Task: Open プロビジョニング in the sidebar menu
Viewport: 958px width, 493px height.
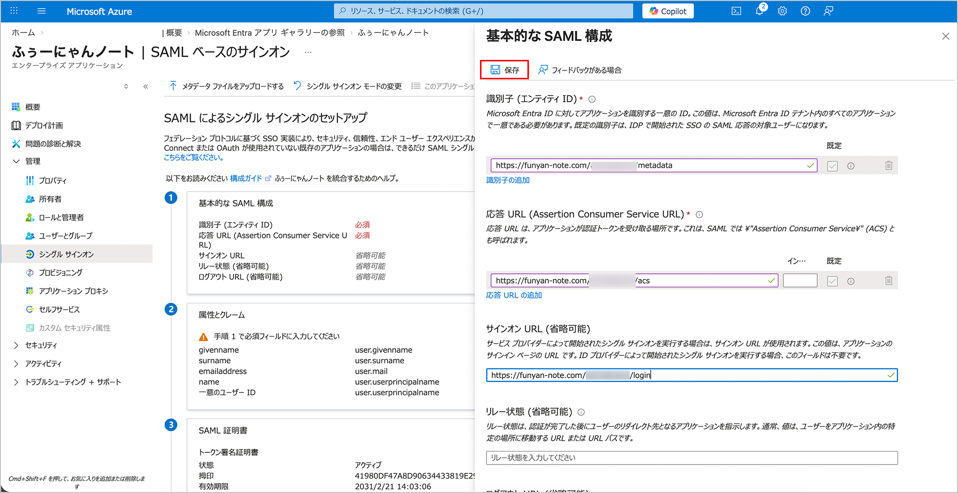Action: click(x=60, y=272)
